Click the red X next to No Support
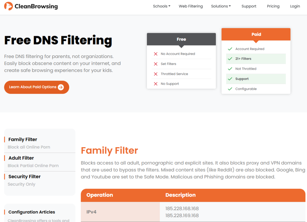The width and height of the screenshot is (307, 222). coord(155,84)
